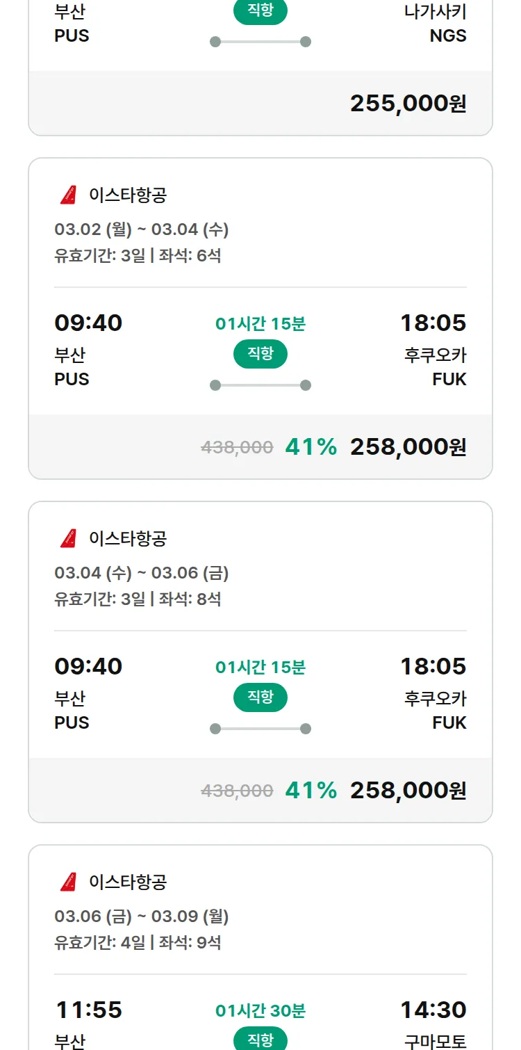This screenshot has height=1050, width=521.
Task: Tap the 직항 badge on the Kumamoto flight
Action: pyautogui.click(x=260, y=1040)
